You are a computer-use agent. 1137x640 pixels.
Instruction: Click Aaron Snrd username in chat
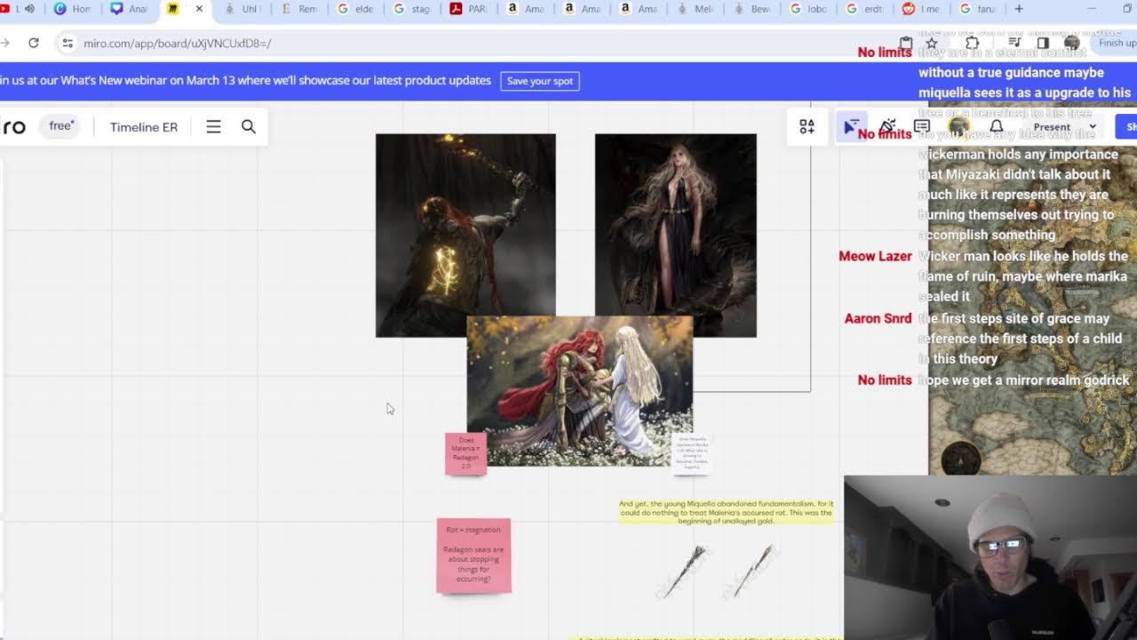(878, 318)
